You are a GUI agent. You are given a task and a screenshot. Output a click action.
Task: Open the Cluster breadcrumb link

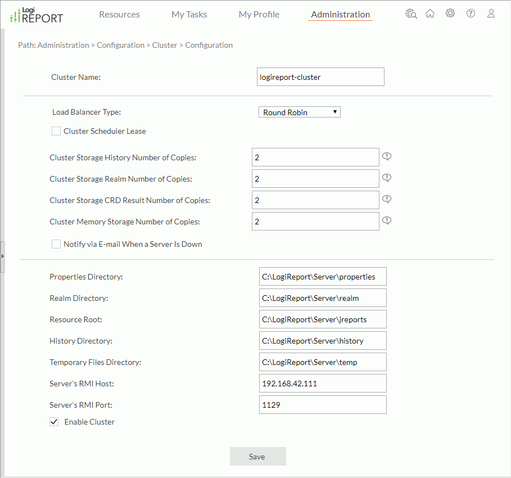click(164, 45)
